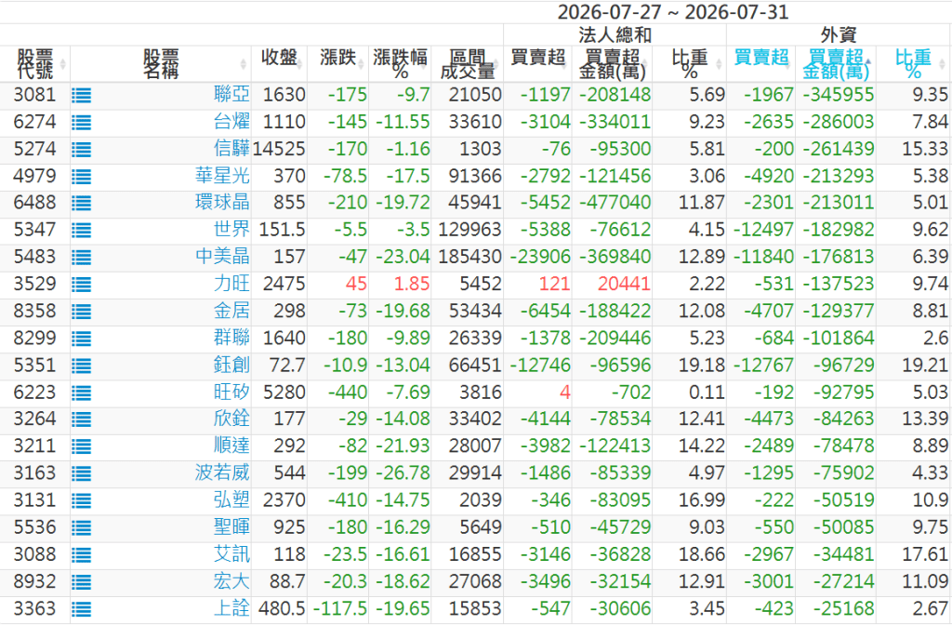
Task: Open stock link 弘塑
Action: (231, 499)
